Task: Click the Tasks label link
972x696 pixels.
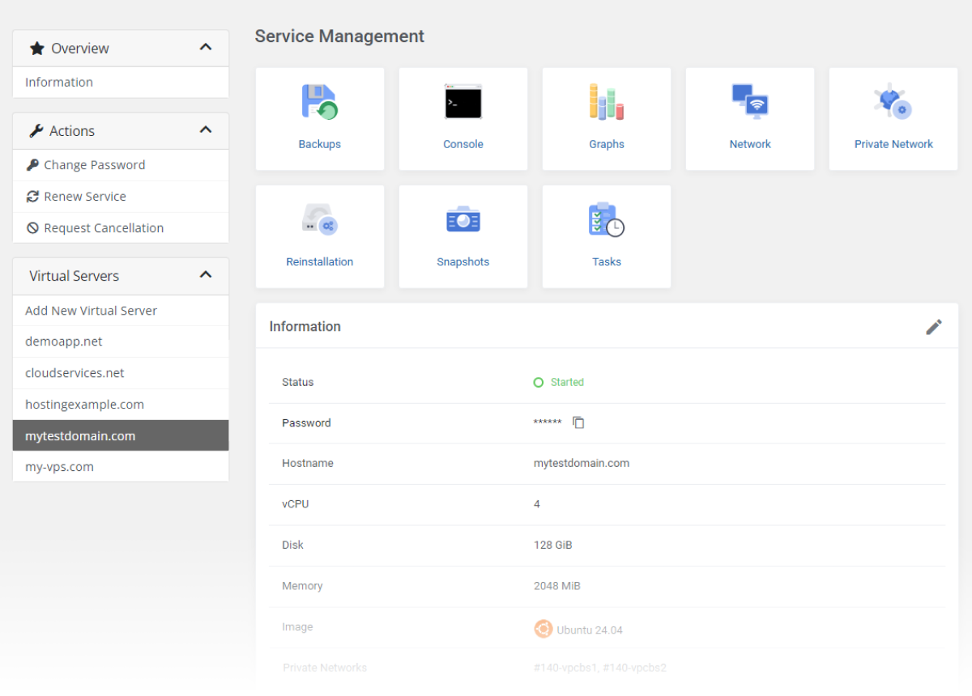Action: 607,262
